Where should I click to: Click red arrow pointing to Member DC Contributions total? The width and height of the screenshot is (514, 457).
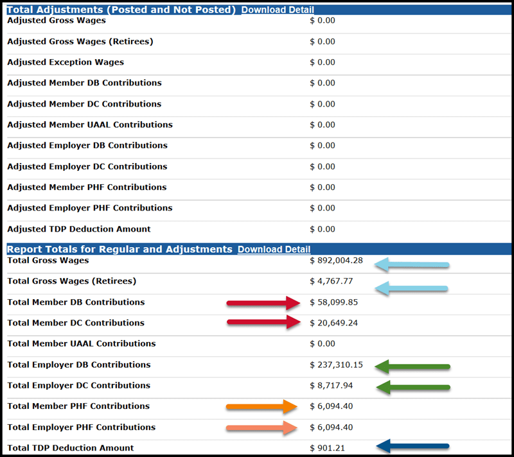[x=263, y=322]
